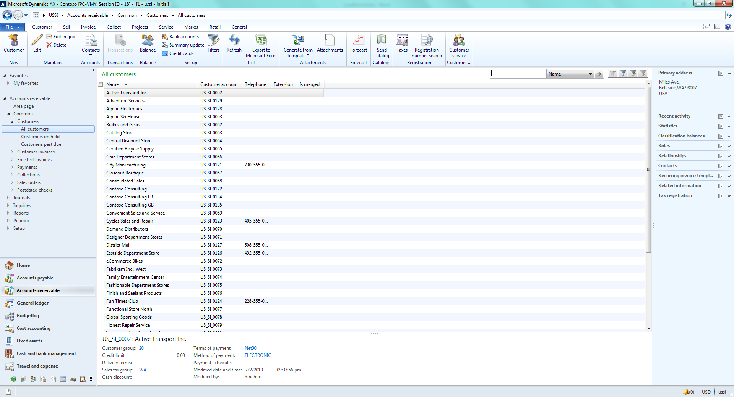
Task: Switch to the Retail tab
Action: point(215,27)
